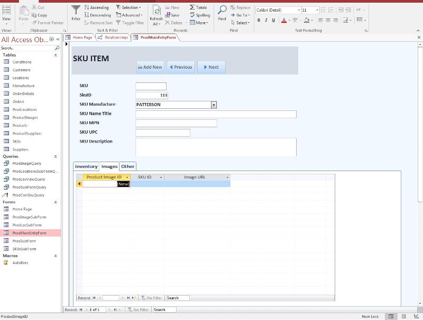Open the font name dropdown
Viewport: 423px width, 320px height.
point(299,10)
